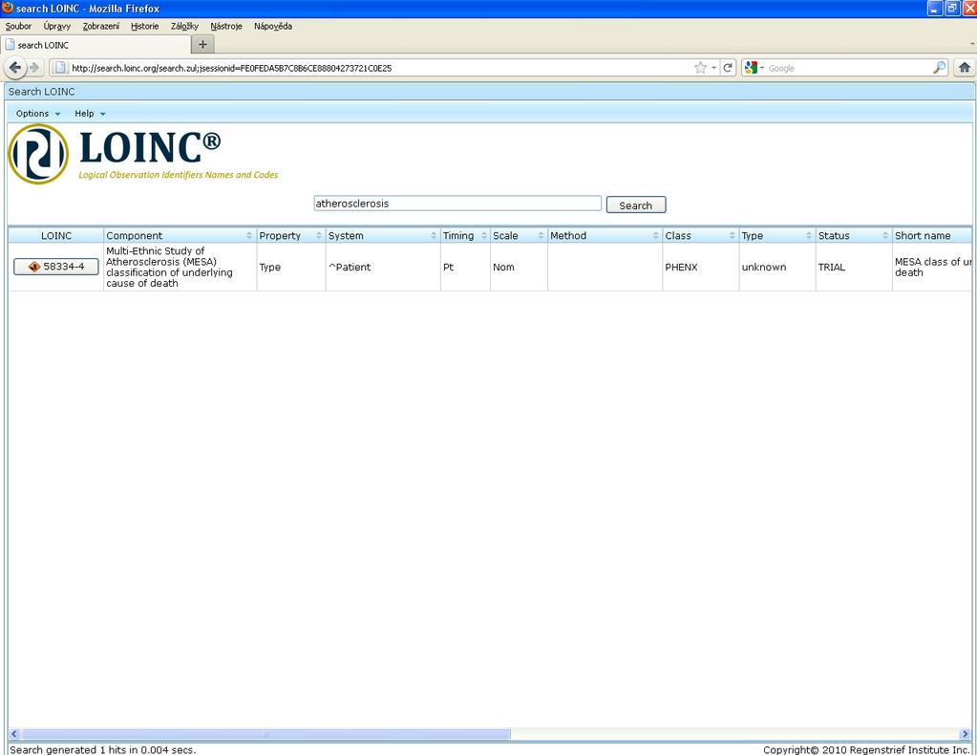
Task: Click the horizontal scrollbar thumb
Action: 266,734
